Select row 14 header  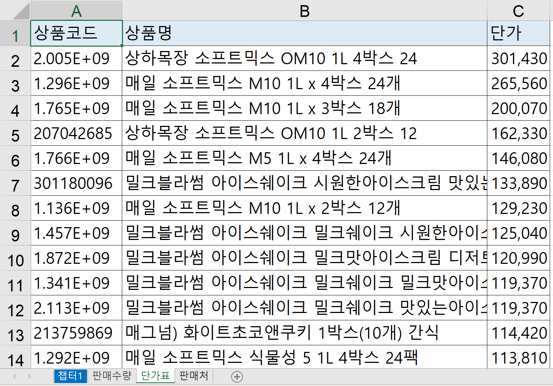click(15, 357)
